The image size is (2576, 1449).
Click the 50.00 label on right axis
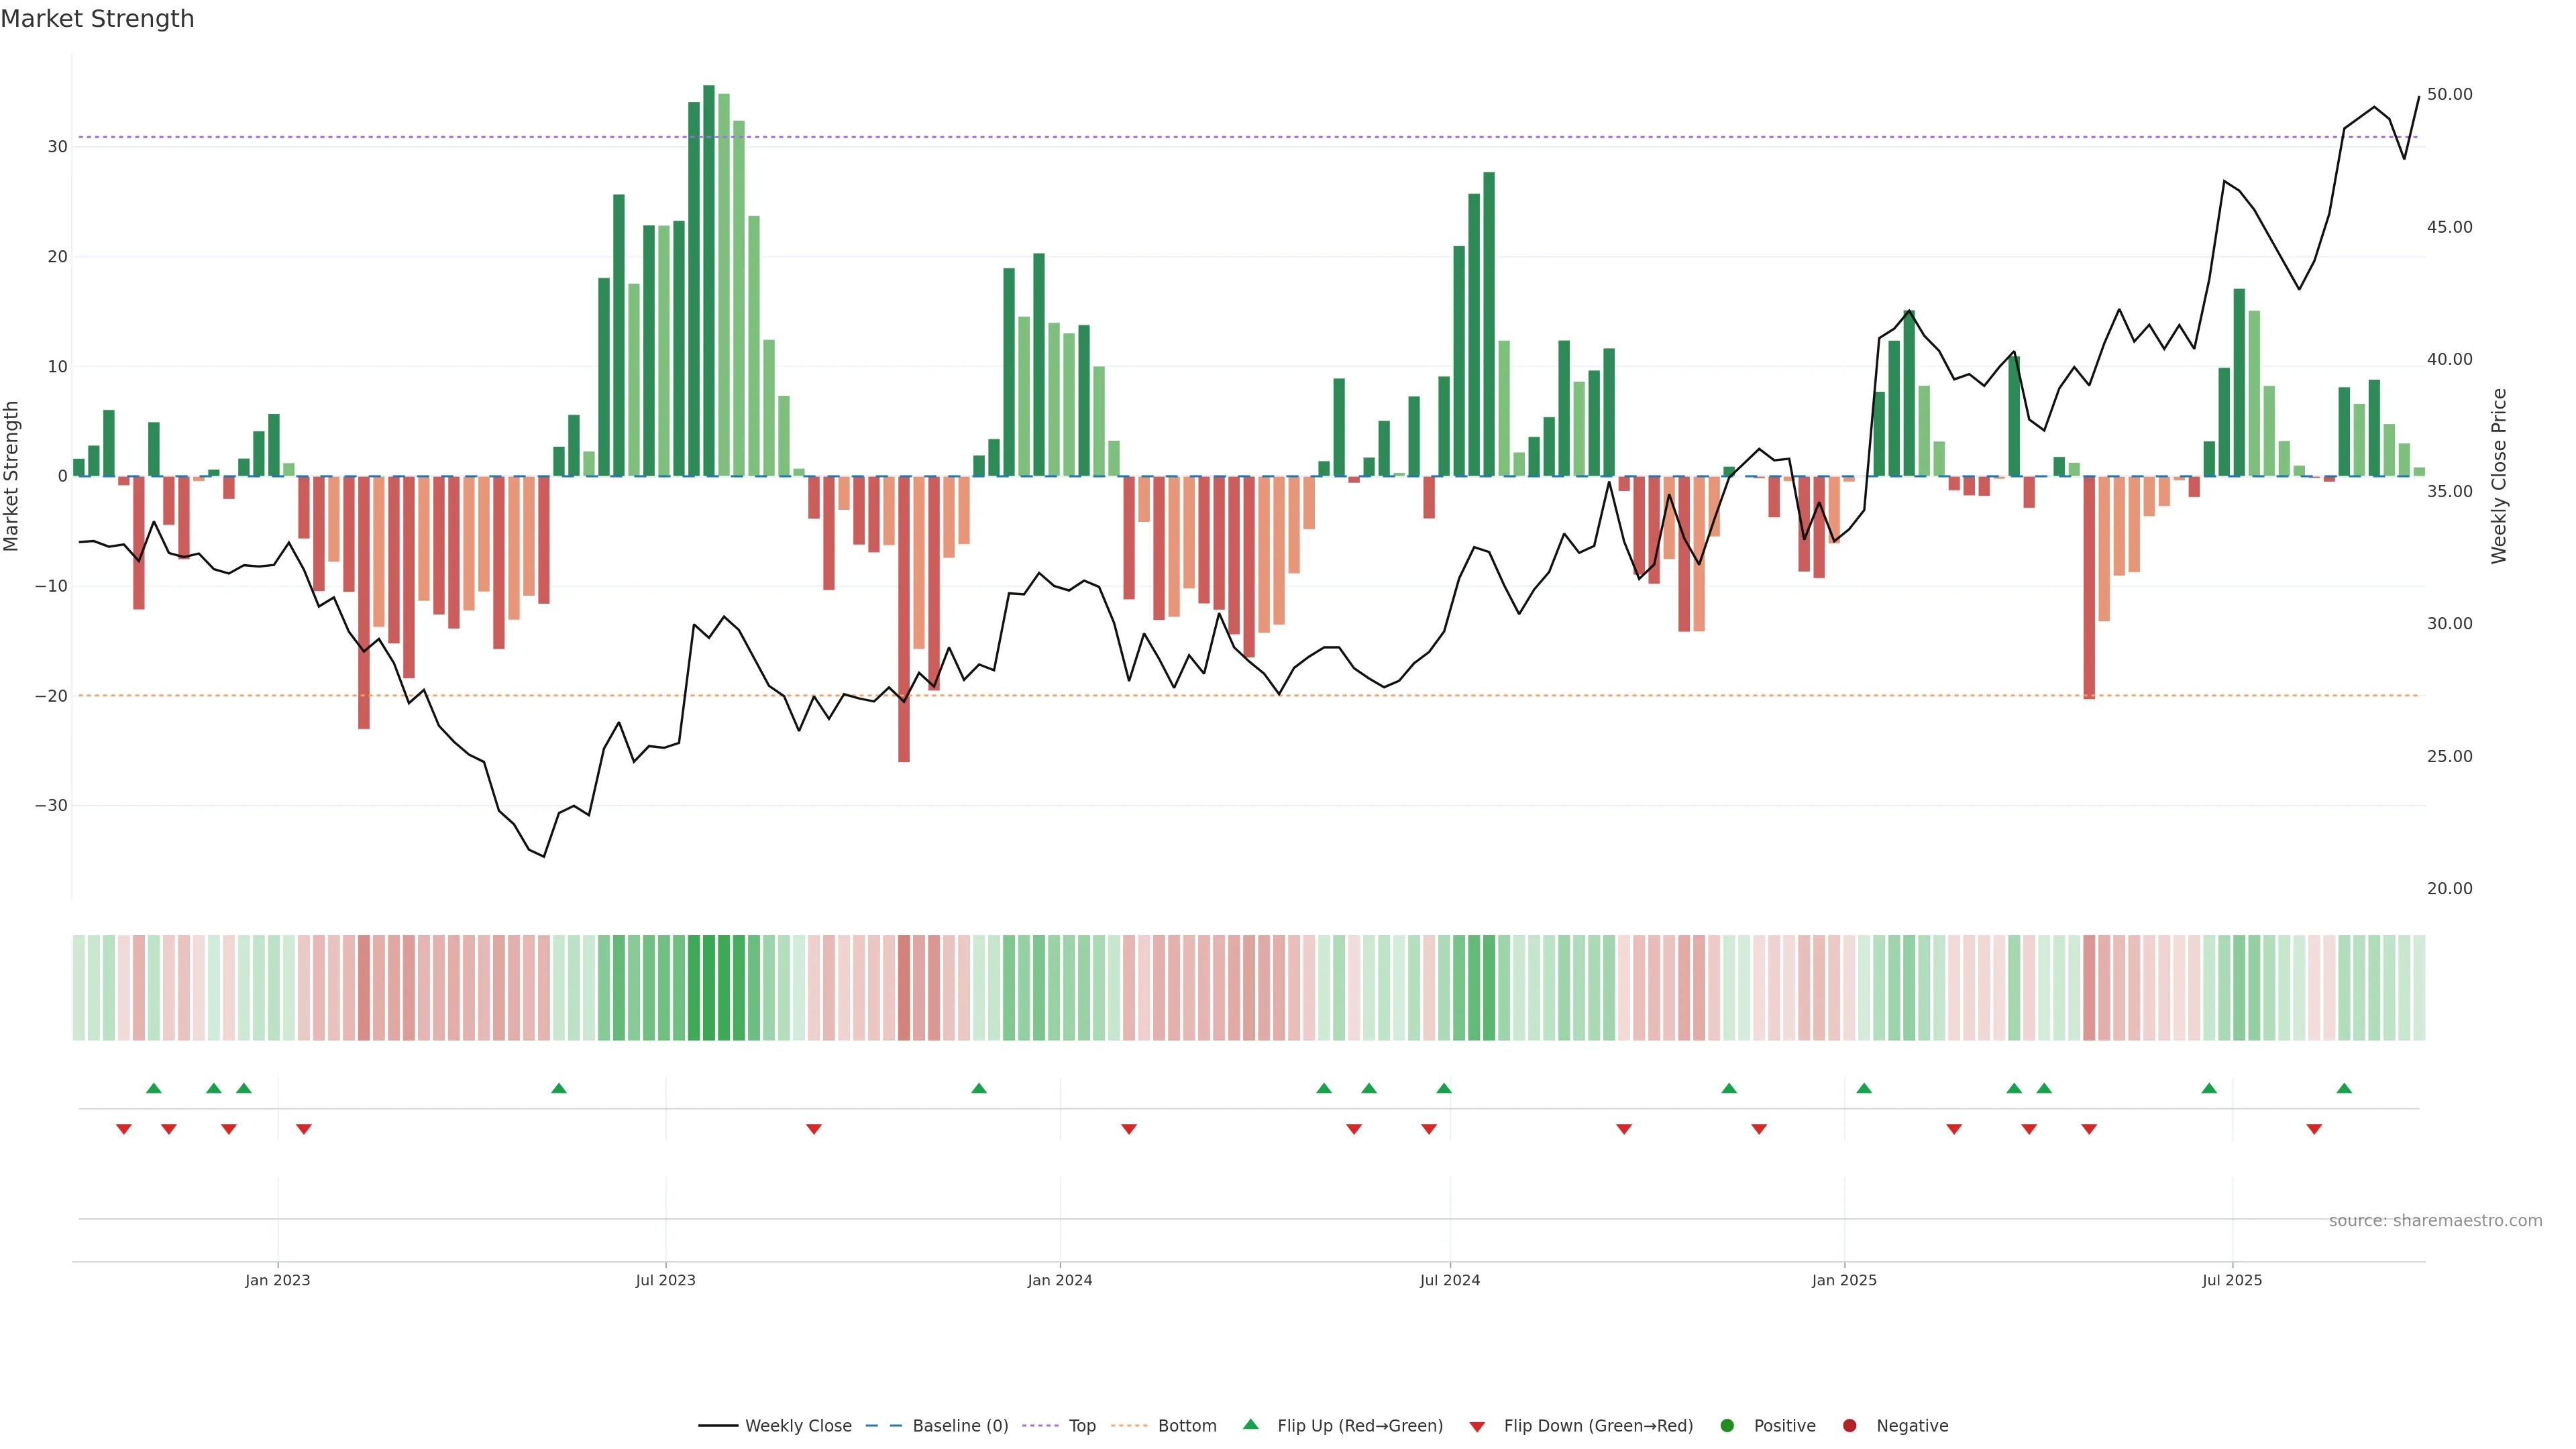(2449, 95)
